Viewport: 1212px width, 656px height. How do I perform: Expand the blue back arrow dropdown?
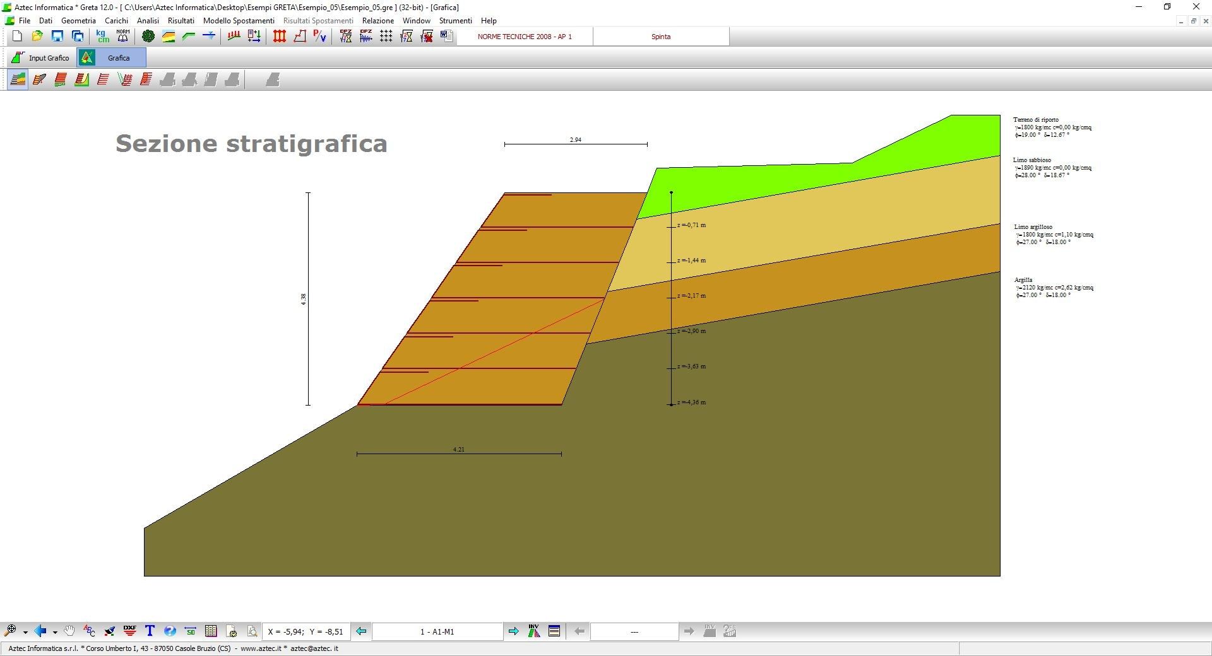click(x=55, y=632)
